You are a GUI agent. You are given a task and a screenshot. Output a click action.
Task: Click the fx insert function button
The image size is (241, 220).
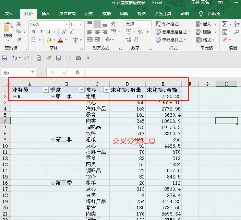coord(77,72)
